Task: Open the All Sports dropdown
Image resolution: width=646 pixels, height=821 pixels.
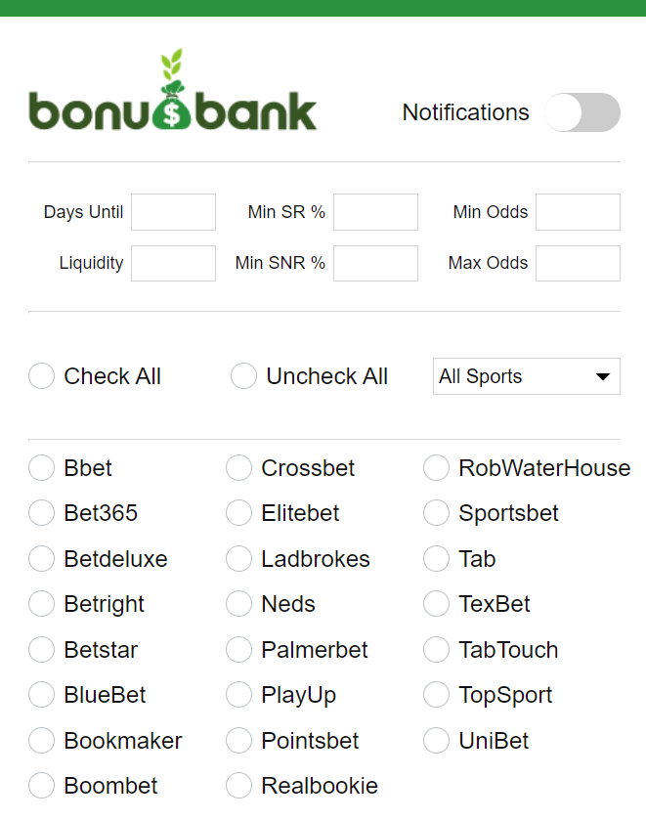Action: coord(527,376)
